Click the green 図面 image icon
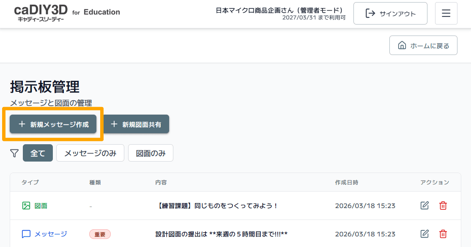 click(26, 206)
